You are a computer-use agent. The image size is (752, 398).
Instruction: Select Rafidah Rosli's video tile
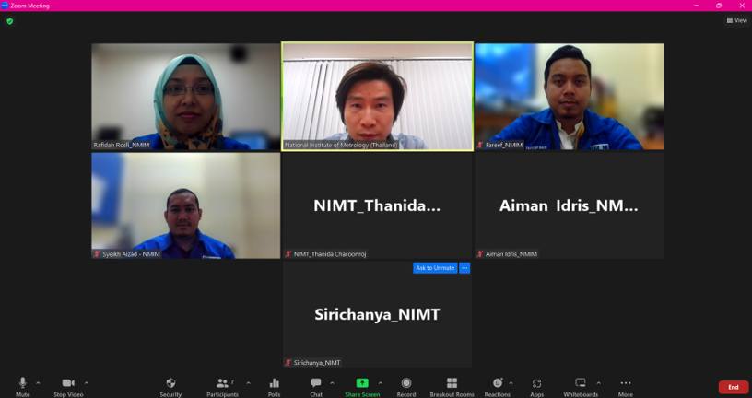point(185,97)
